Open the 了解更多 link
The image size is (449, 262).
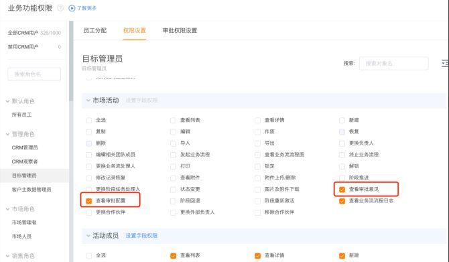pos(86,8)
